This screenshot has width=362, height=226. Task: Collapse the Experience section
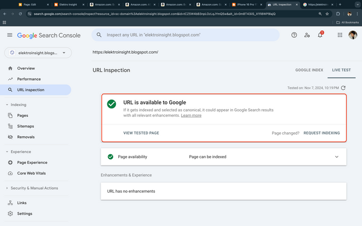point(19,152)
